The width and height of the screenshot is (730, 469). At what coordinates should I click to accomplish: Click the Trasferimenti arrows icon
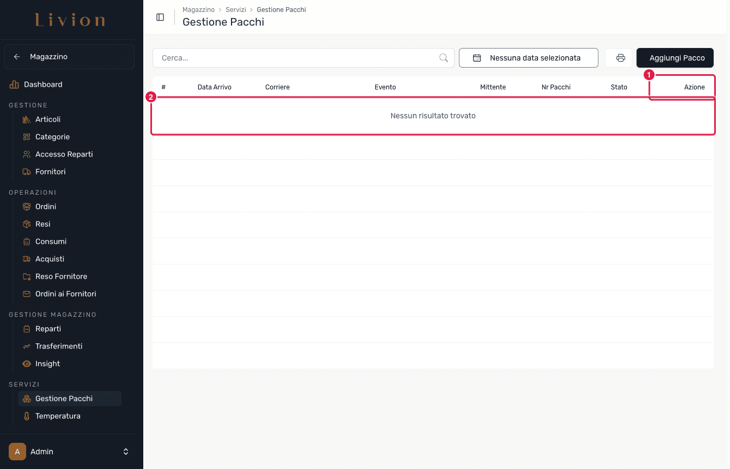pos(26,346)
